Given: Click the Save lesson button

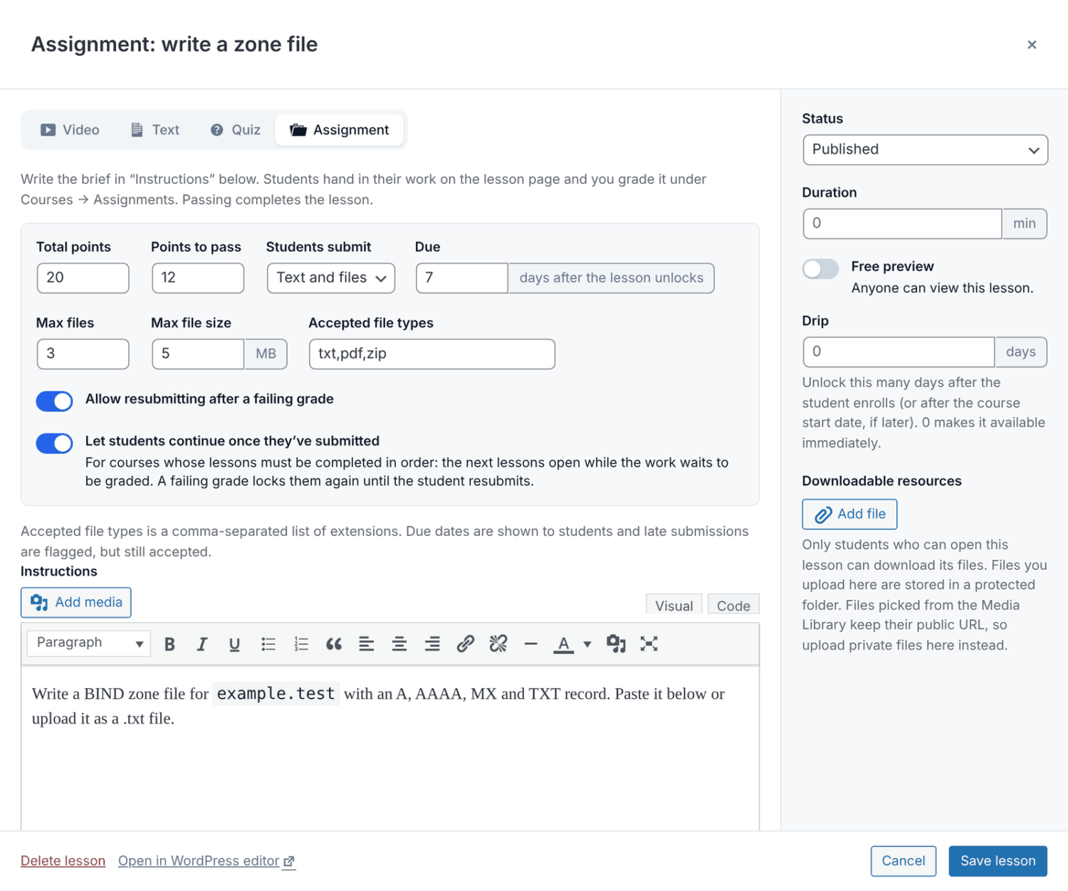Looking at the screenshot, I should click(998, 861).
